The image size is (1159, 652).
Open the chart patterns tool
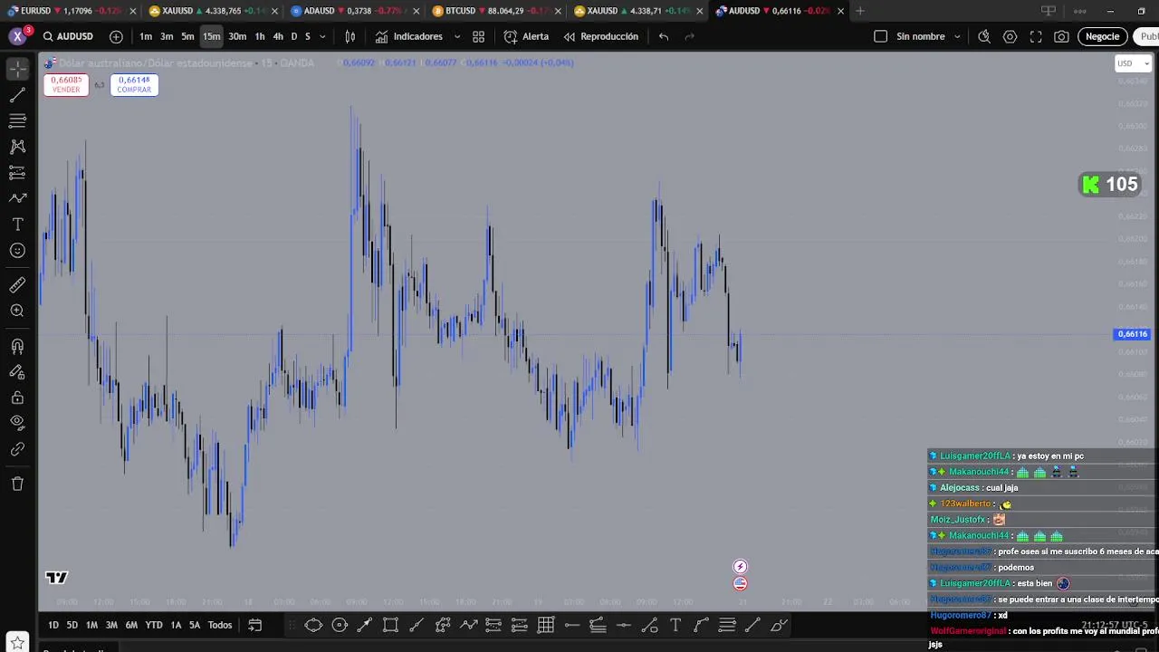[x=17, y=146]
